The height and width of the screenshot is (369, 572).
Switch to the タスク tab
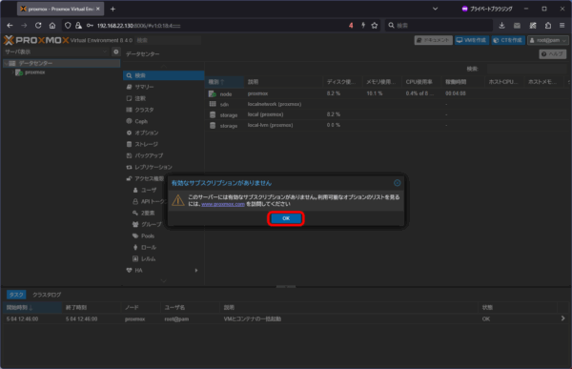(x=16, y=295)
